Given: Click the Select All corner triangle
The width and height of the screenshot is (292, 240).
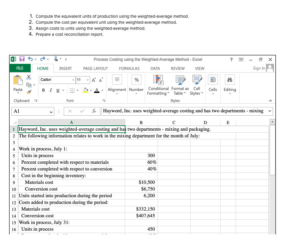Looking at the screenshot, I should [15, 123].
